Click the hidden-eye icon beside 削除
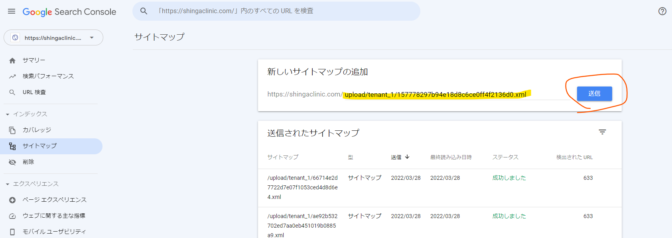This screenshot has height=238, width=672. point(12,162)
